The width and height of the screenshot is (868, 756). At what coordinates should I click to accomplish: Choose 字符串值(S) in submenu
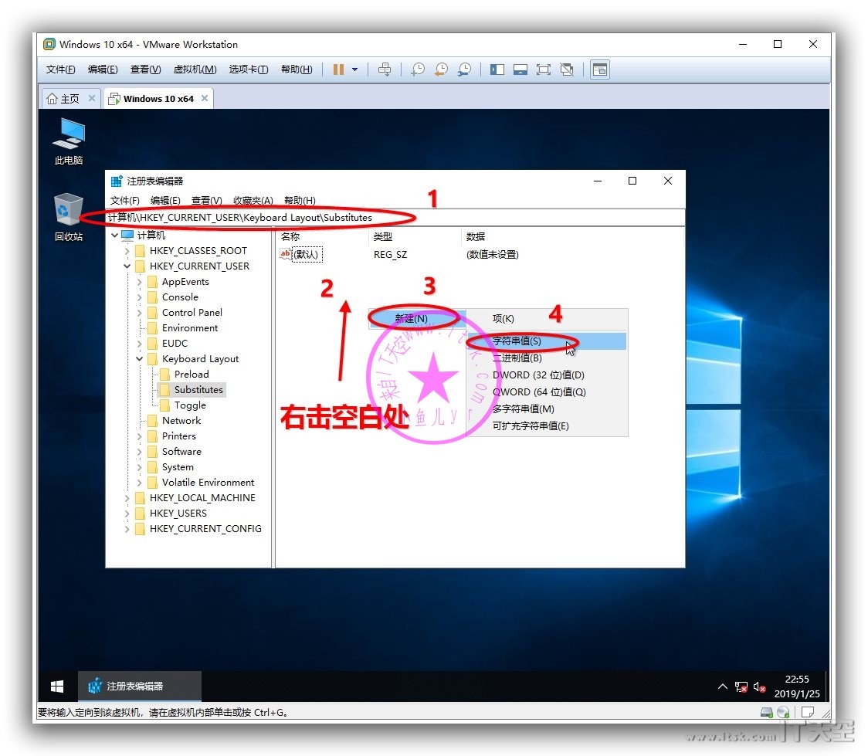(x=548, y=341)
